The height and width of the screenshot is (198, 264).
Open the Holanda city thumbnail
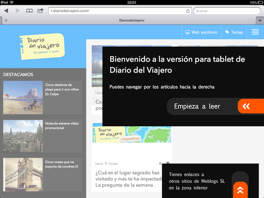[23, 136]
